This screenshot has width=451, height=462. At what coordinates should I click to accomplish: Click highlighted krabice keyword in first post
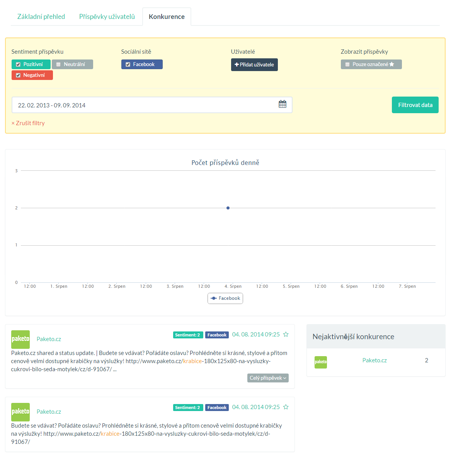tap(192, 361)
